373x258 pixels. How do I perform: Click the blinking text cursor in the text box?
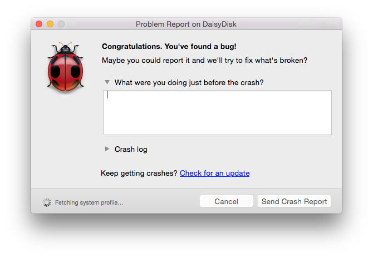tap(107, 95)
